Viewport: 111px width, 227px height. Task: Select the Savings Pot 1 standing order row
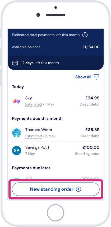(56, 150)
